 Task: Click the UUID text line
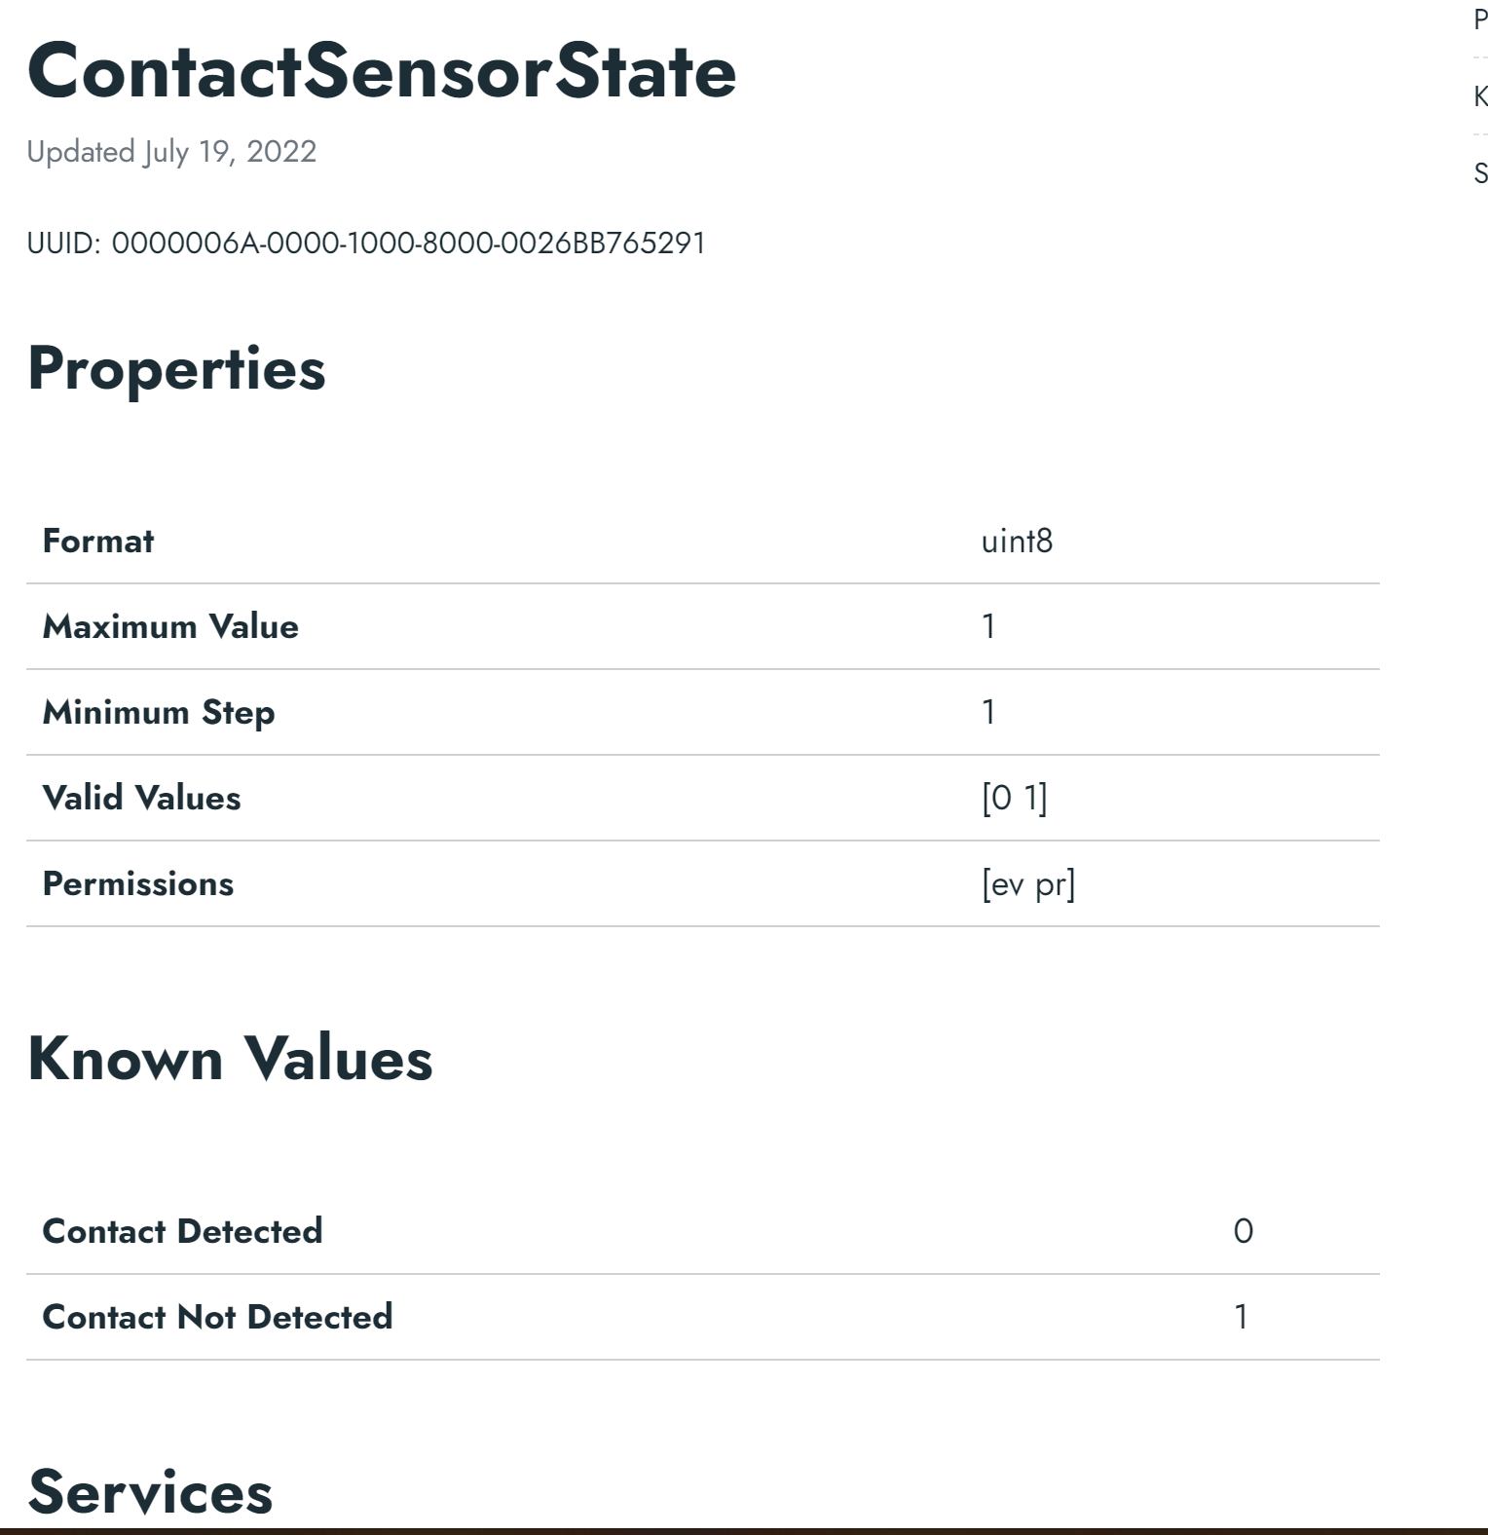(365, 243)
